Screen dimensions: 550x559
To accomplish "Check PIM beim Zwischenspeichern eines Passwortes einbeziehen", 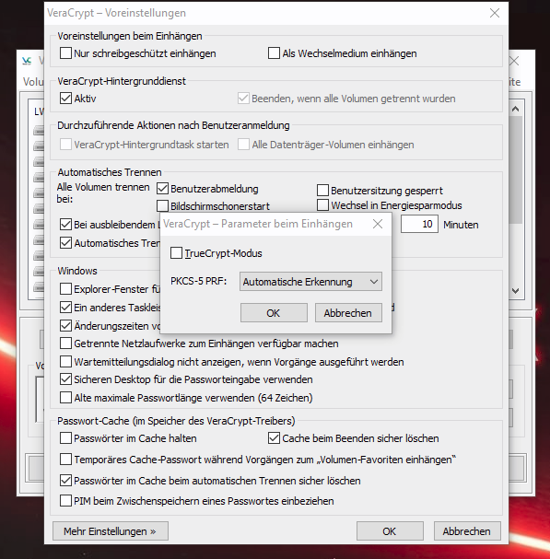I will 65,501.
